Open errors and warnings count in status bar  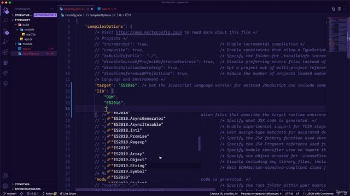tap(33, 194)
